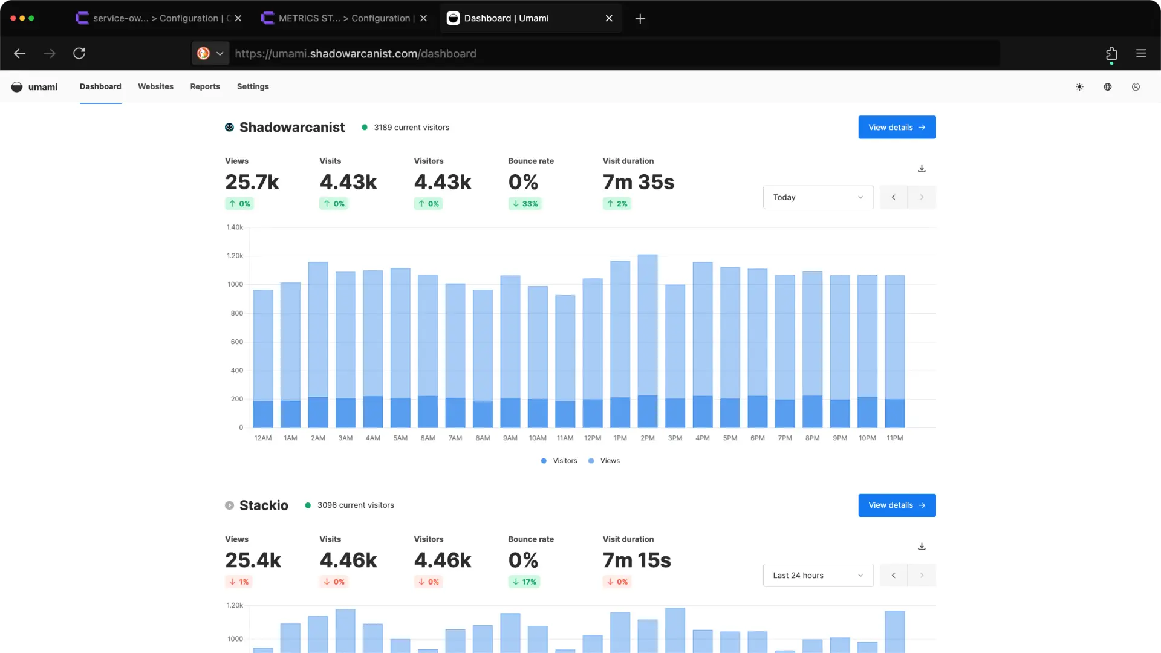Reload the page in the browser
The height and width of the screenshot is (653, 1161).
(79, 53)
